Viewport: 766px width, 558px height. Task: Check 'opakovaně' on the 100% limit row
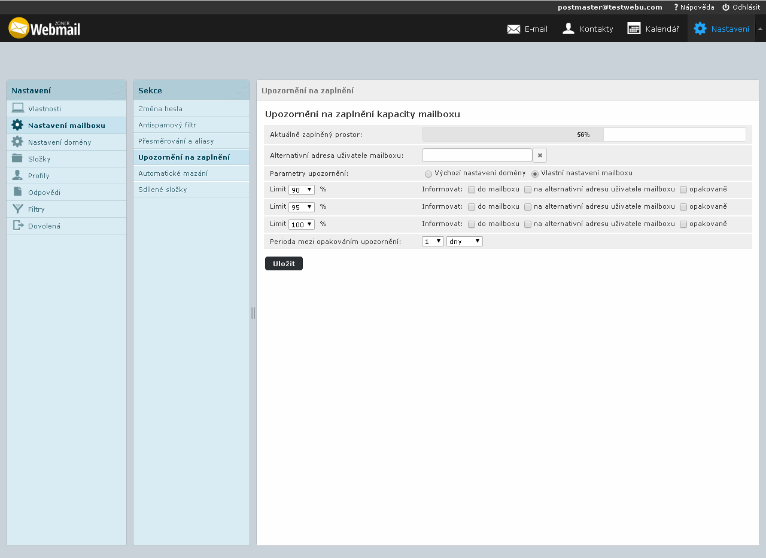pos(683,224)
